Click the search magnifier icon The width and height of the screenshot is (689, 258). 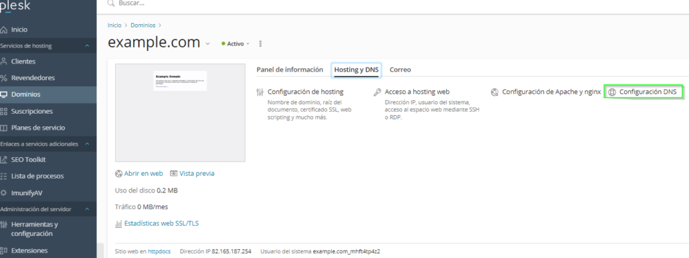pos(111,3)
